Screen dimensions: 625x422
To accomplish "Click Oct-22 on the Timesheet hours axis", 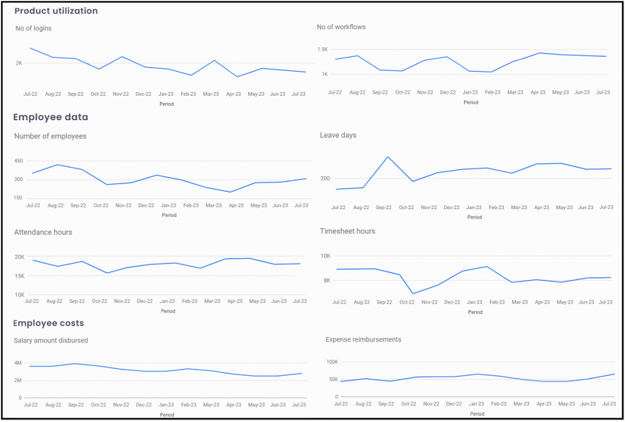I will (406, 302).
